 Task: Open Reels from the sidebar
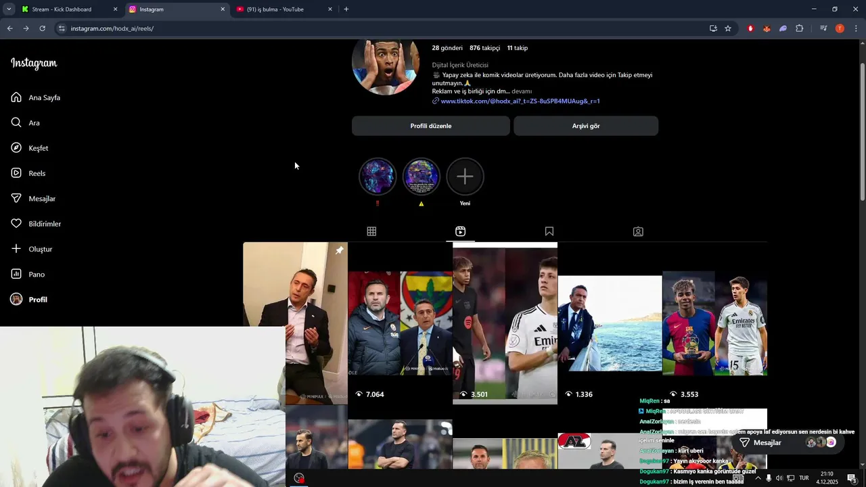(28, 173)
